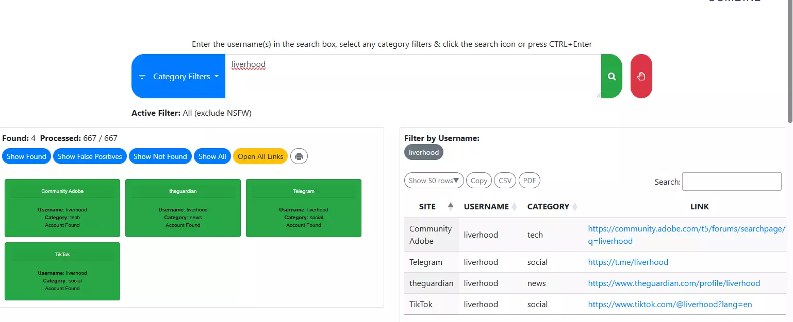Select the Telegram result card

pos(304,208)
